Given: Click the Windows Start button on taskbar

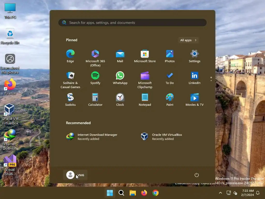Looking at the screenshot, I should point(110,193).
